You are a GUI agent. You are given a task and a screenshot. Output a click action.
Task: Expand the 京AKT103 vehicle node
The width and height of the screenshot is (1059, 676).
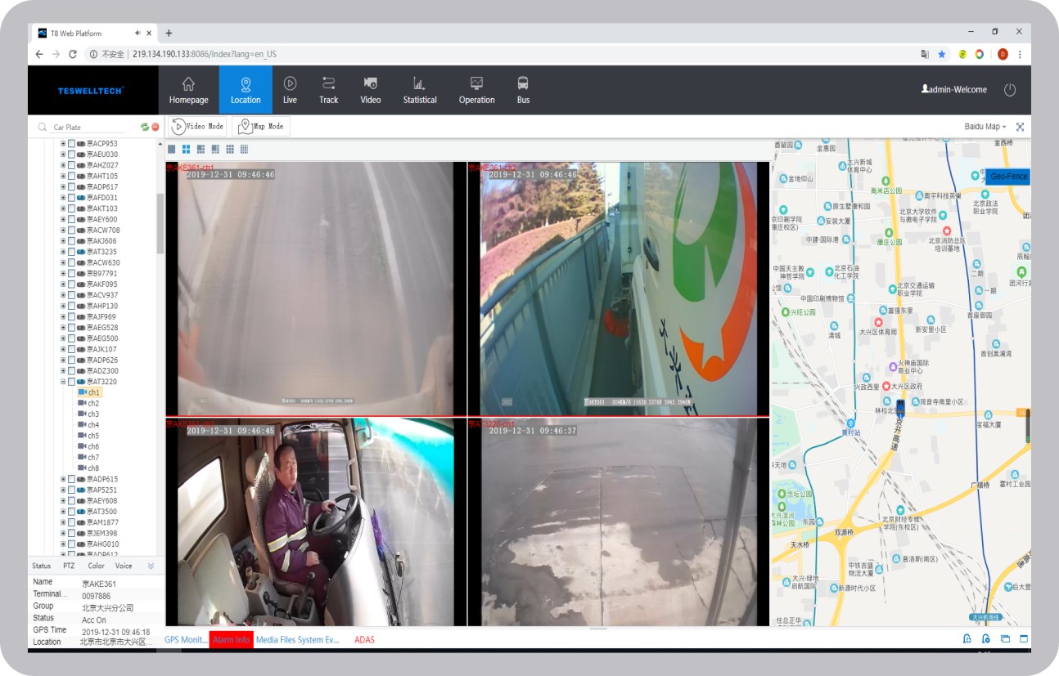point(63,208)
